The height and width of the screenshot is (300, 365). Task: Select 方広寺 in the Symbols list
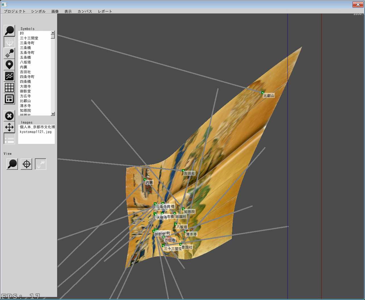pos(34,96)
